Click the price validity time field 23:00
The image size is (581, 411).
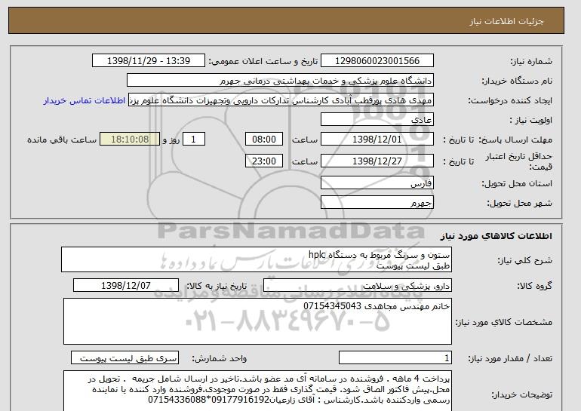[x=264, y=161]
